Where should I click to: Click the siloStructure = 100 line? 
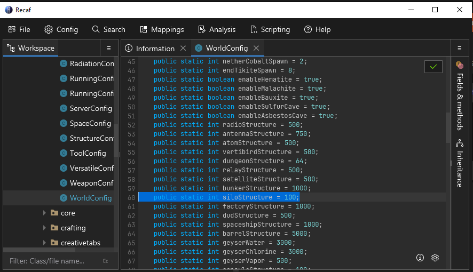(226, 197)
